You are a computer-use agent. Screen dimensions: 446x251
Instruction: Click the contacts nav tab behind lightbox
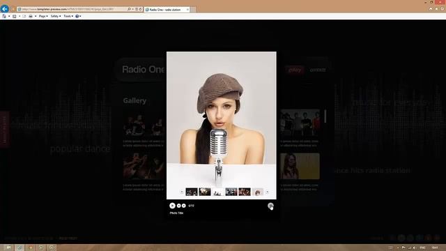click(x=318, y=70)
